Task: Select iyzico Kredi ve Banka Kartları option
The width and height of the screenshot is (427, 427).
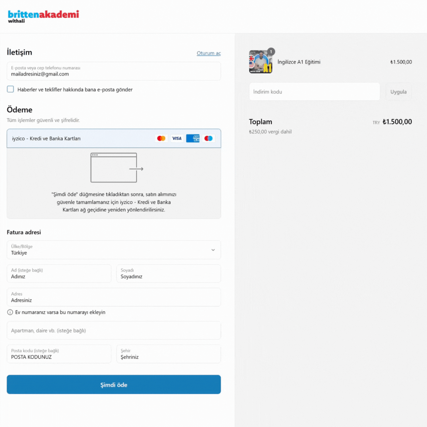Action: tap(46, 139)
